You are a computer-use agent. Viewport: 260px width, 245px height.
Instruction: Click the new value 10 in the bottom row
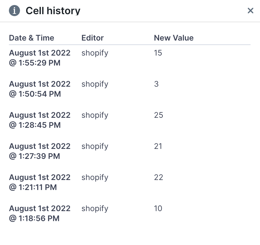(158, 209)
